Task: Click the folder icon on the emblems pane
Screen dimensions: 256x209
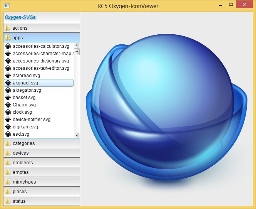Action: pos(7,163)
